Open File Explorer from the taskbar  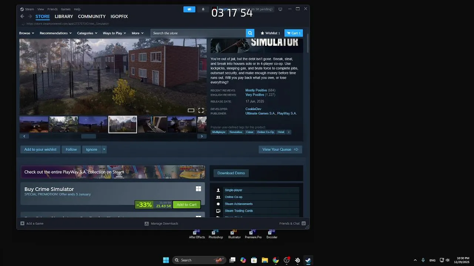point(265,260)
